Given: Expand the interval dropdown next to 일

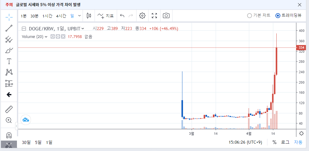Looking at the screenshot, I should pyautogui.click(x=79, y=16).
